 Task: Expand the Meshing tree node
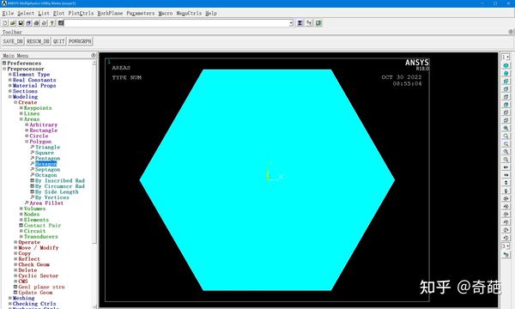click(x=9, y=298)
